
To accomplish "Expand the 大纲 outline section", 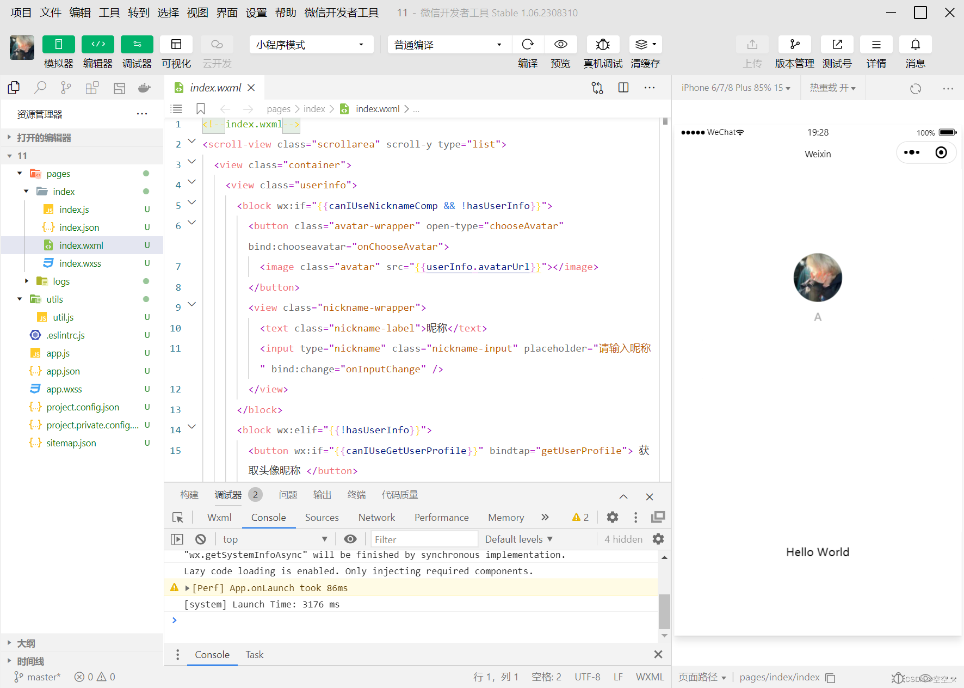I will [82, 643].
